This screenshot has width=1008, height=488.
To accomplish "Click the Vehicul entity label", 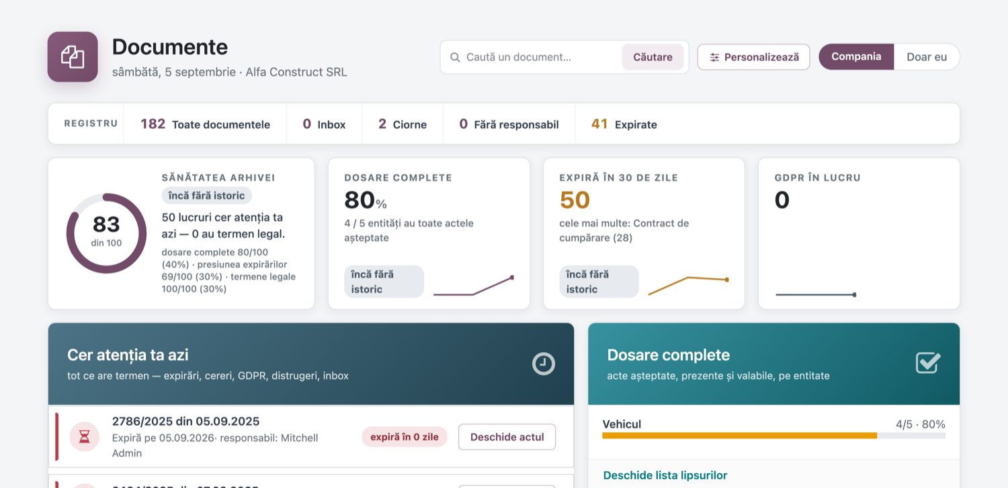I will [622, 424].
